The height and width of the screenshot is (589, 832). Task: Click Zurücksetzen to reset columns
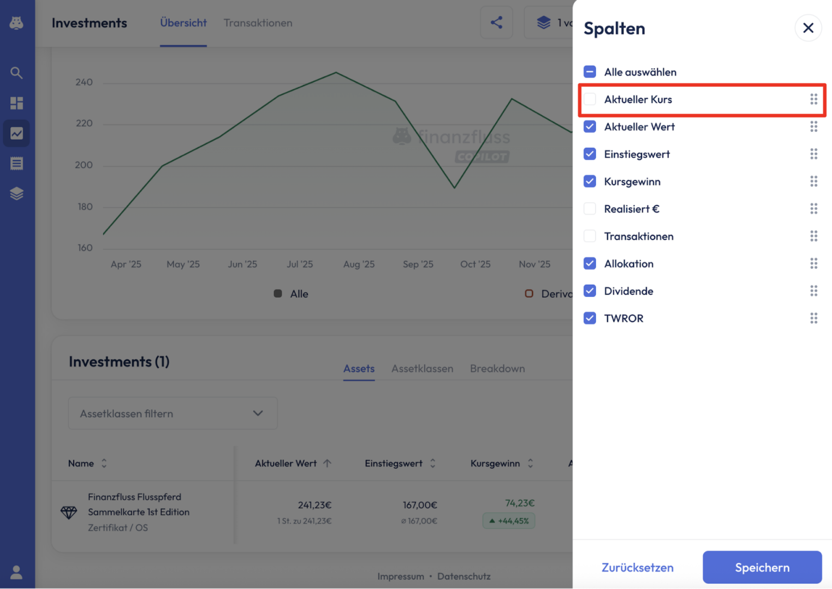click(637, 567)
